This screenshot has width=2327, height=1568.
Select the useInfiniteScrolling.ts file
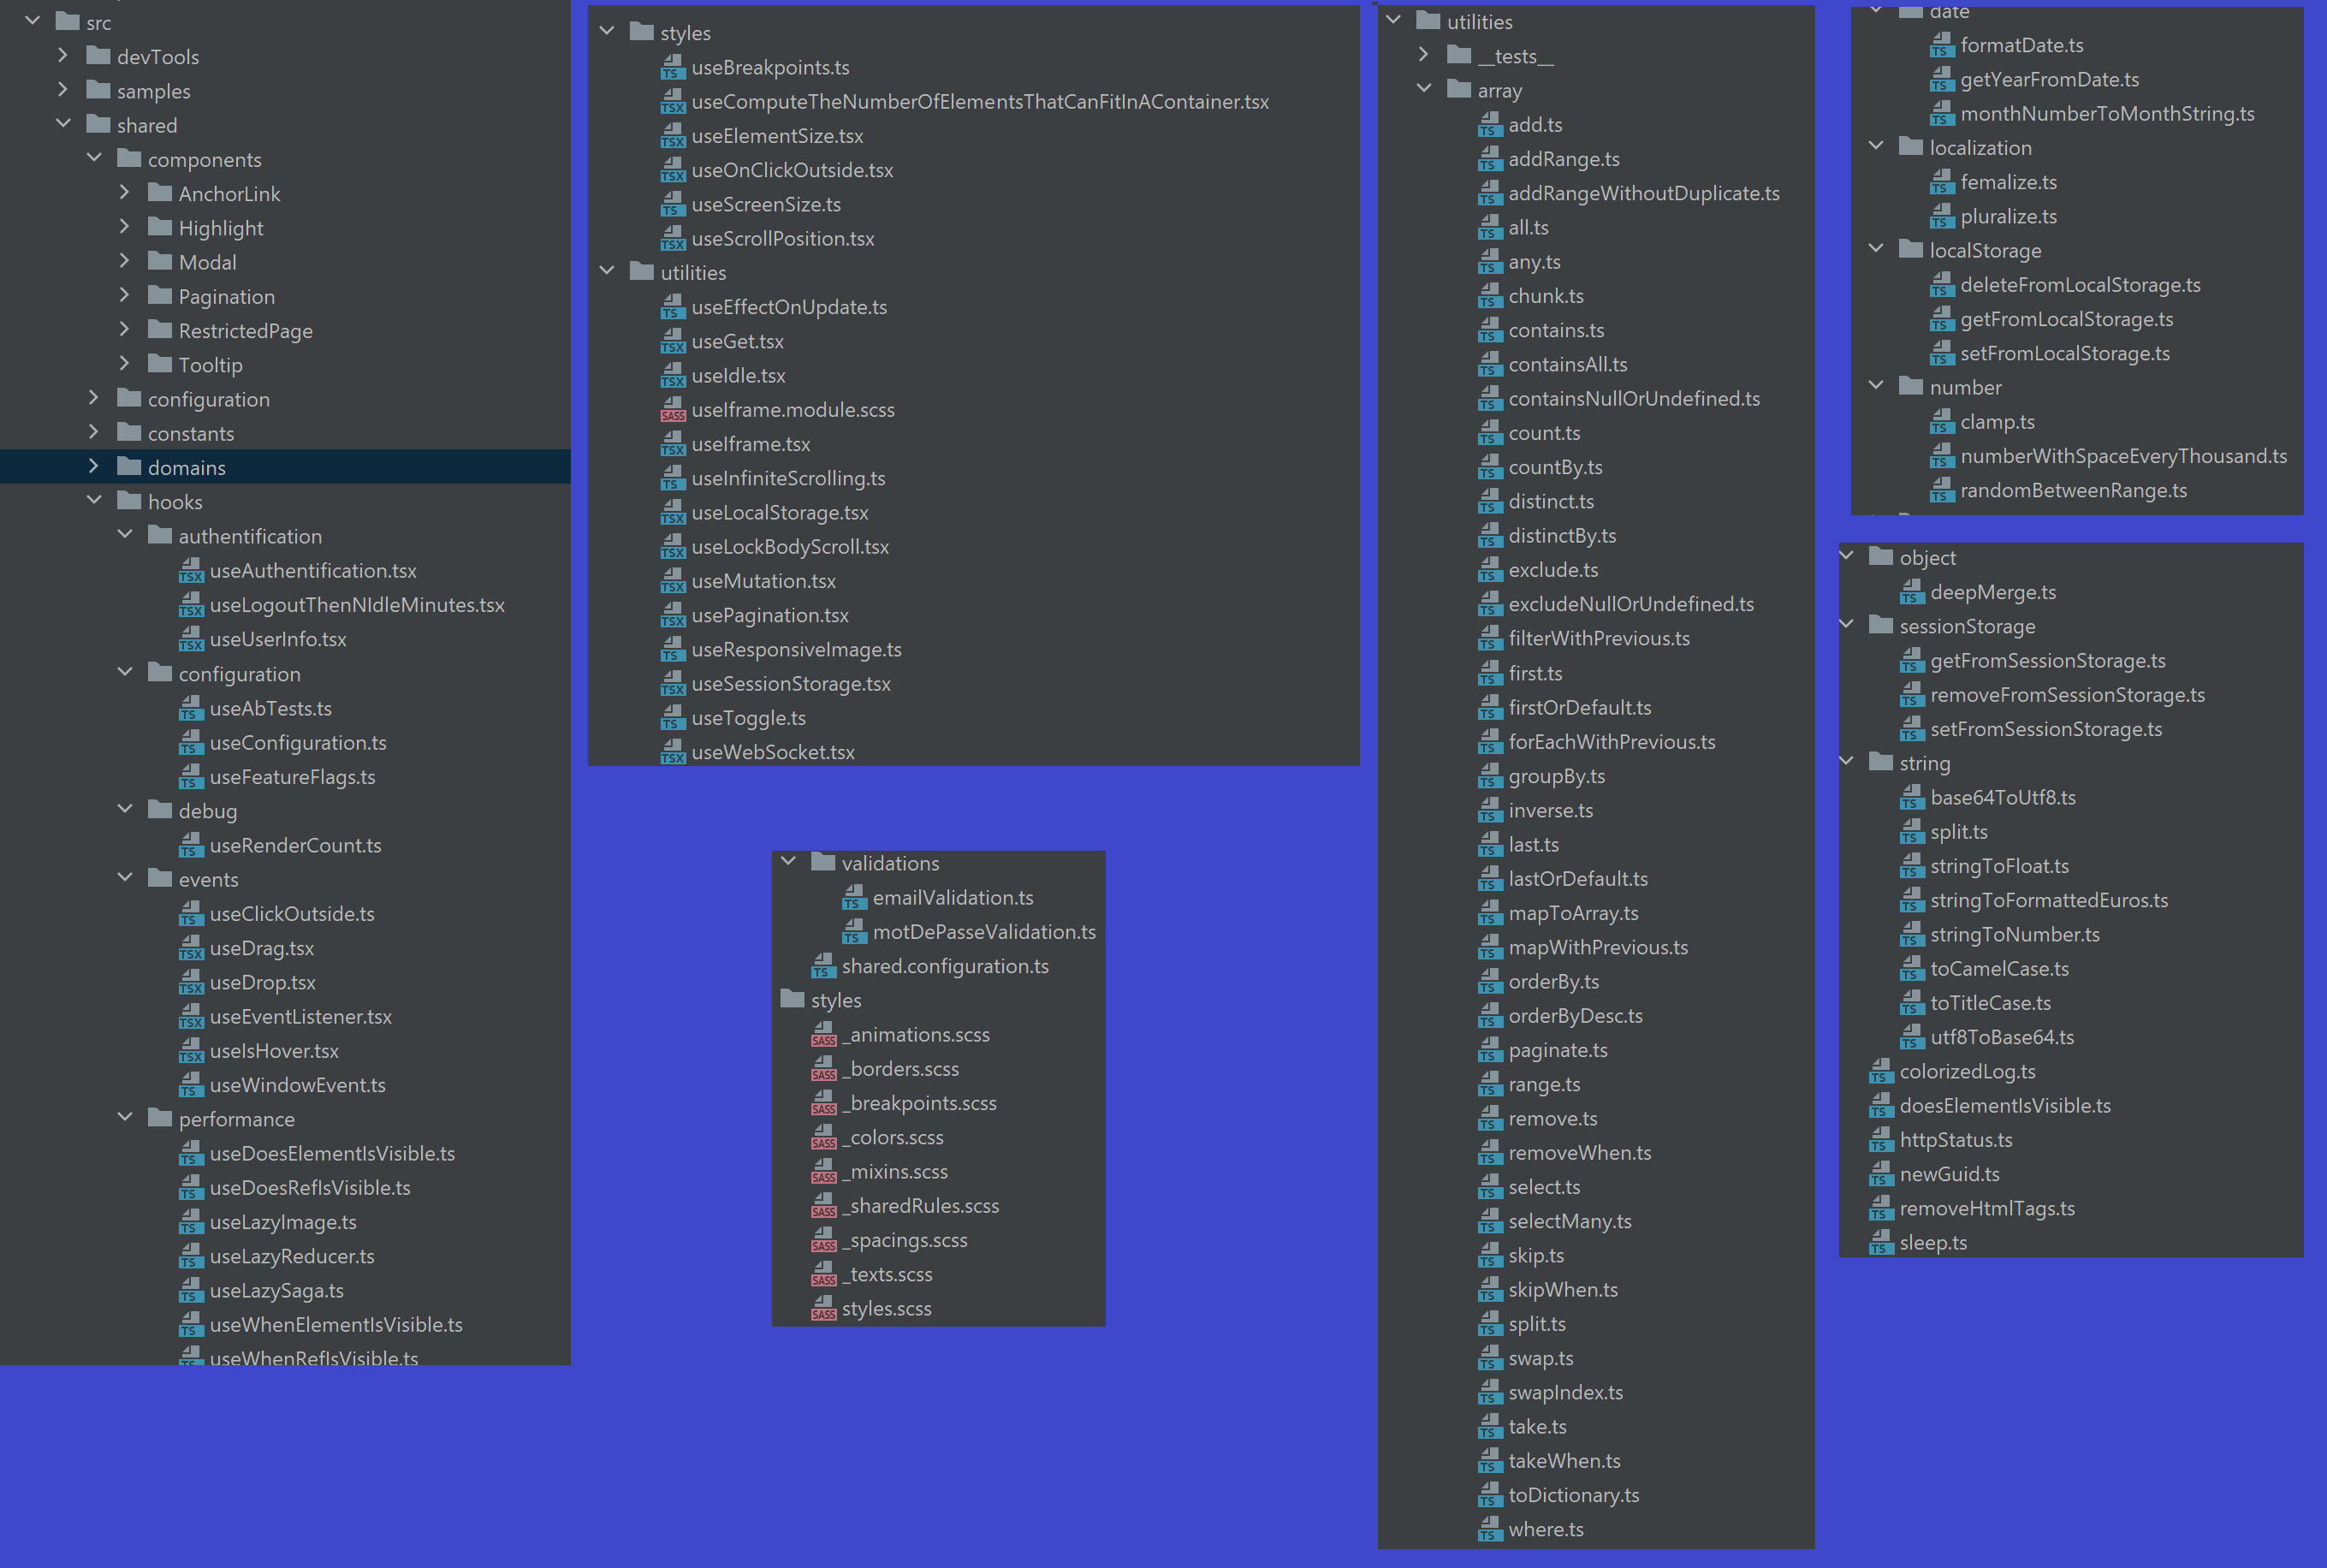click(x=787, y=479)
